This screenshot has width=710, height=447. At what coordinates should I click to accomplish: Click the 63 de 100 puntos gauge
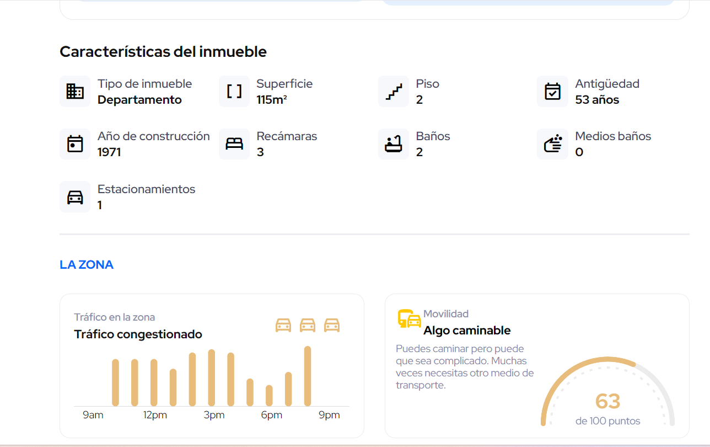pos(608,393)
